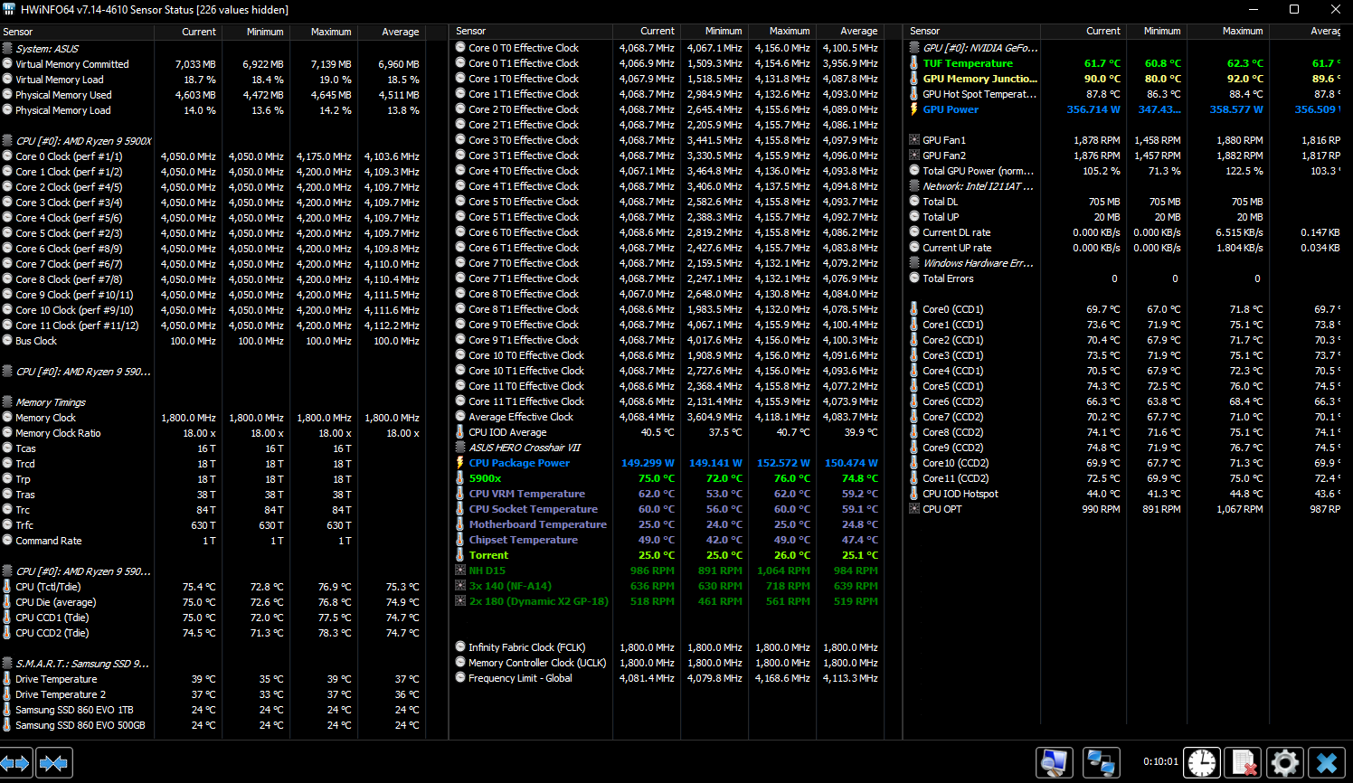Select the CPU (Tctl/Tdie) row
This screenshot has width=1353, height=783.
click(213, 587)
